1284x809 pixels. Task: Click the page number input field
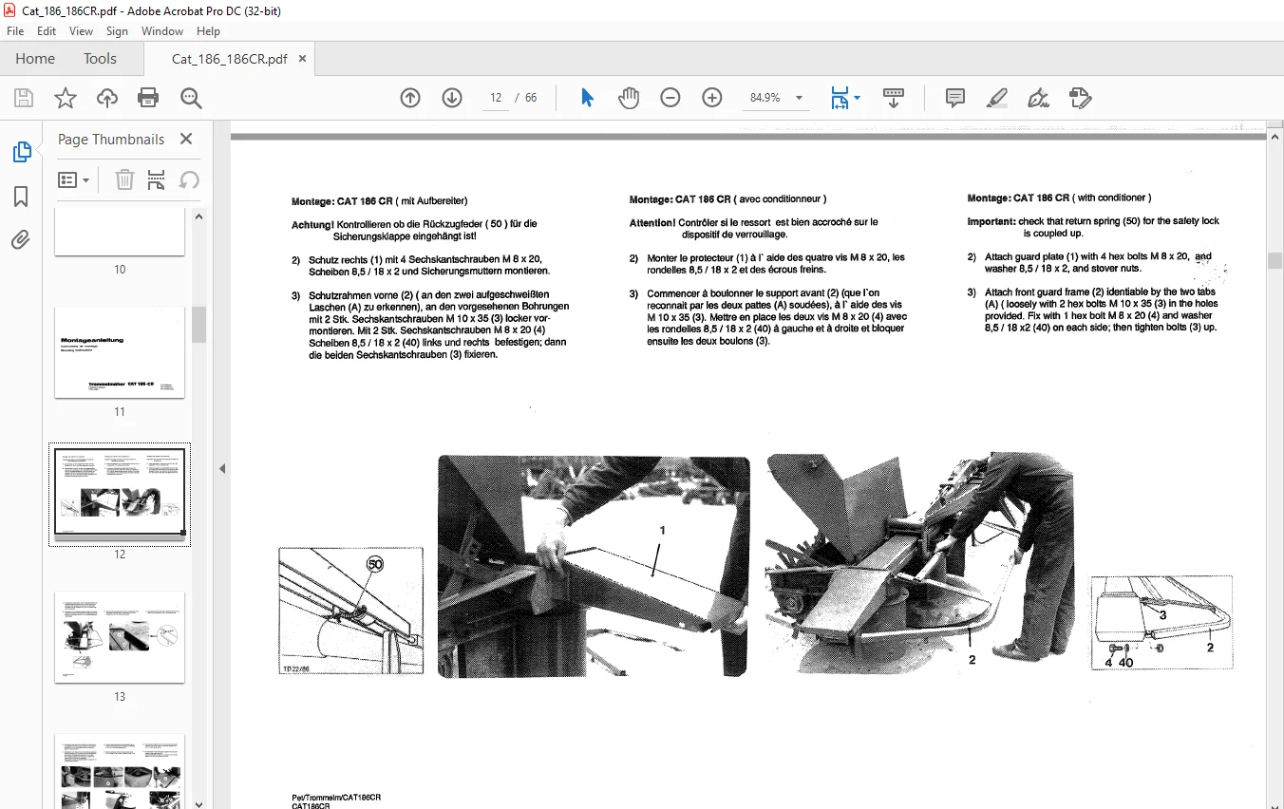click(496, 98)
